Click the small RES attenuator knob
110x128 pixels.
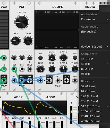tap(22, 58)
